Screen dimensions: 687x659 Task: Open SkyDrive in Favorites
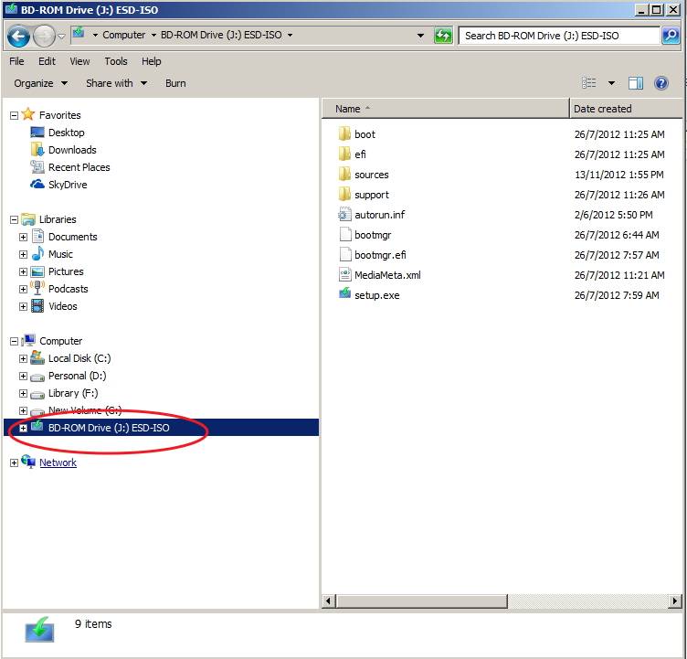click(x=68, y=185)
